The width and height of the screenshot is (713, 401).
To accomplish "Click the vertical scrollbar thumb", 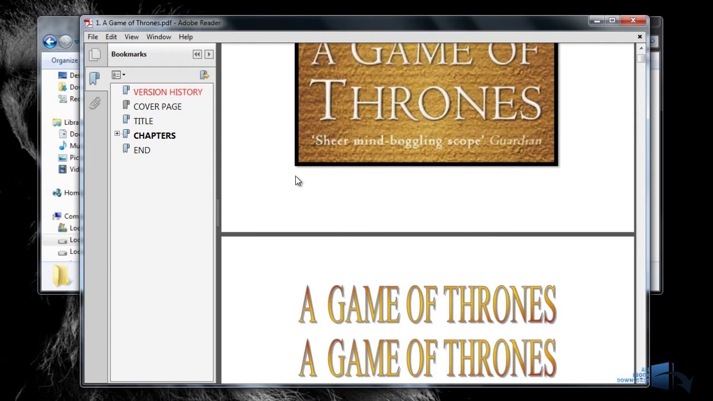I will (641, 58).
